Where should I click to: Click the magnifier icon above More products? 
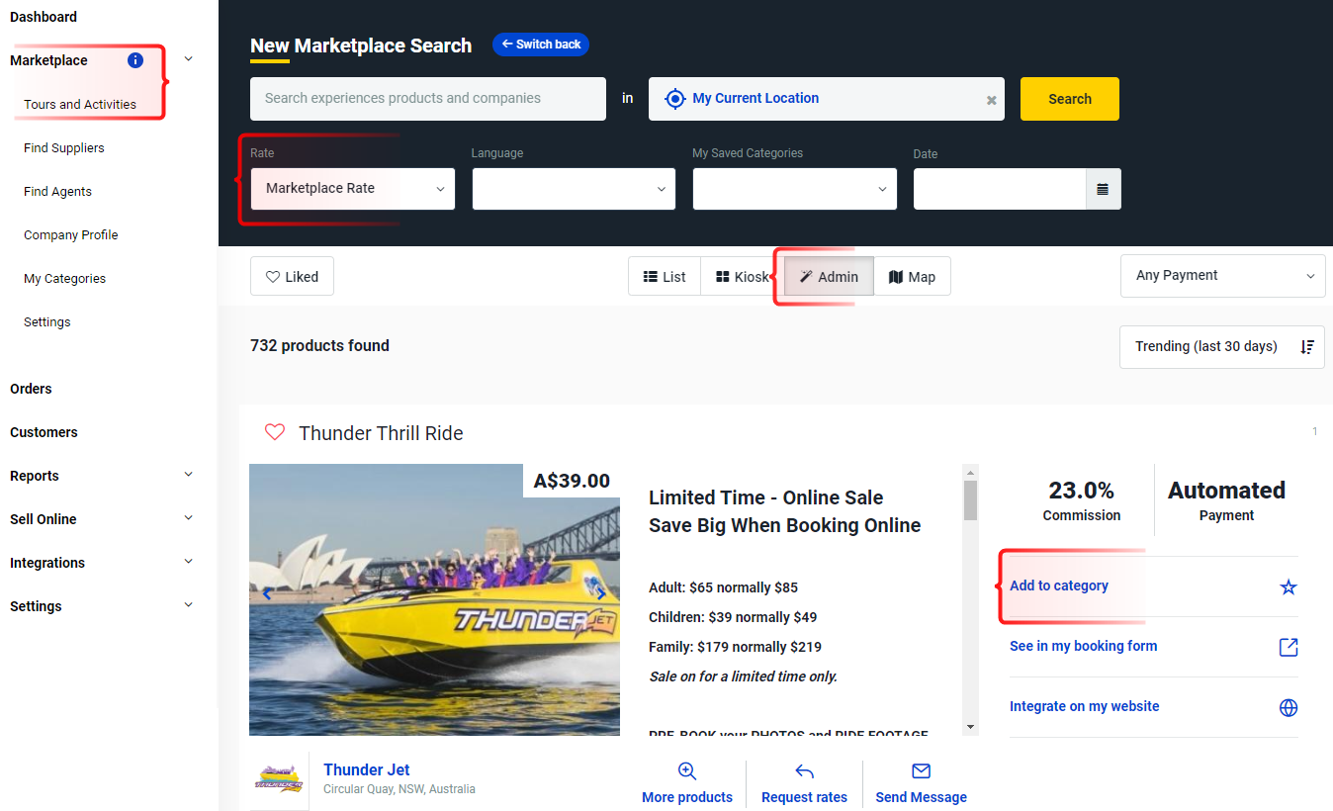click(x=687, y=771)
